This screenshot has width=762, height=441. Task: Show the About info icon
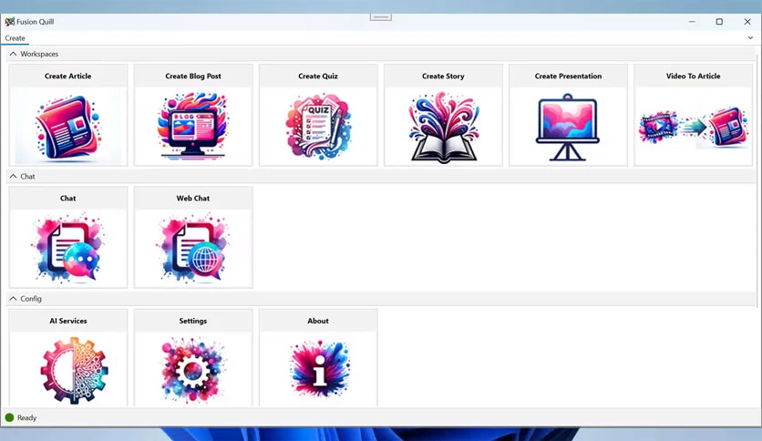coord(319,368)
